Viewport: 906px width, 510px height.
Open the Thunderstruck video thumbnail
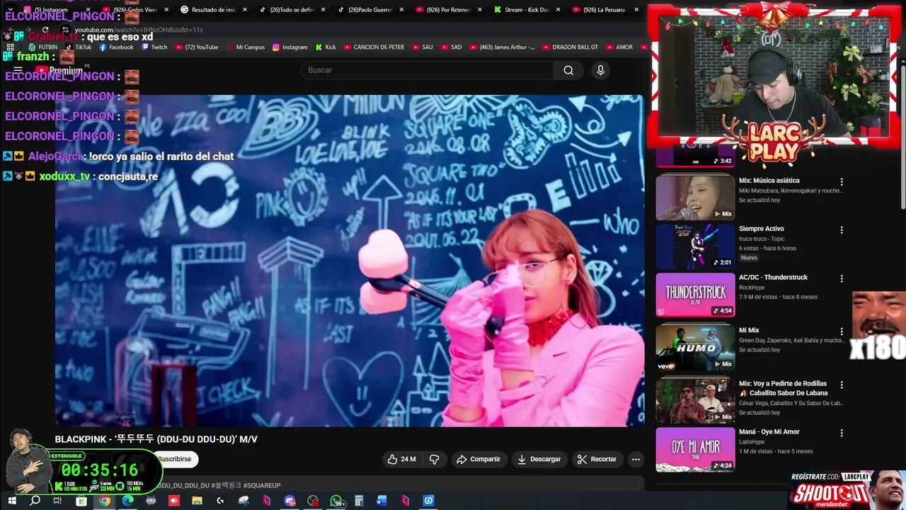(695, 295)
